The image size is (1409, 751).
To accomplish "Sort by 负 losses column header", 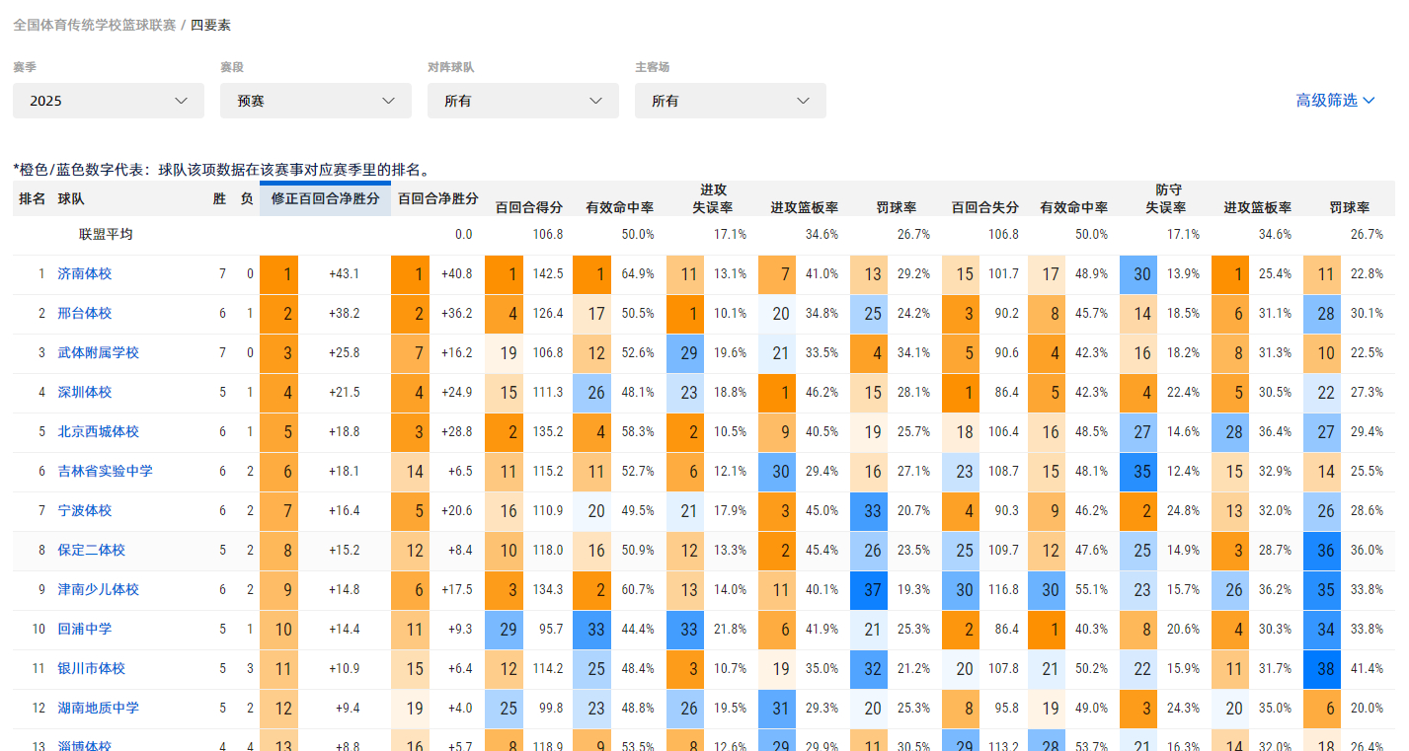I will 247,199.
